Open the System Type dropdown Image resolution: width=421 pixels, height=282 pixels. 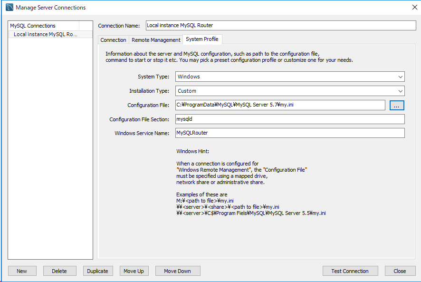click(290, 77)
